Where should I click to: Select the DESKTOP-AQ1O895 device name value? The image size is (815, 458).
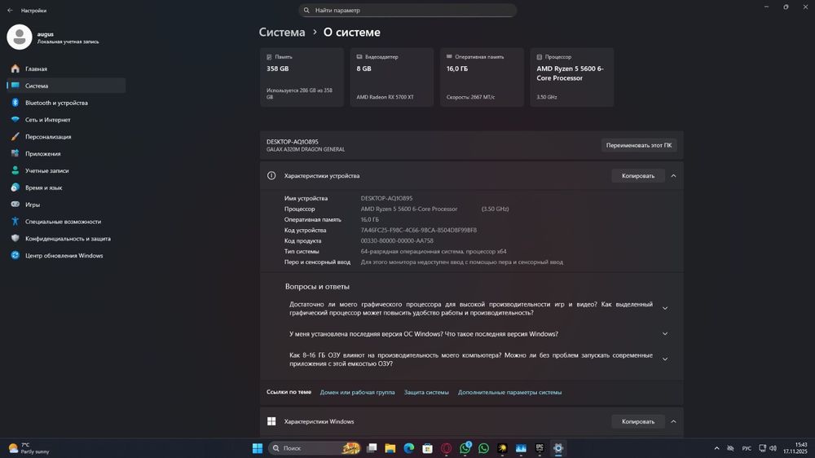coord(386,198)
